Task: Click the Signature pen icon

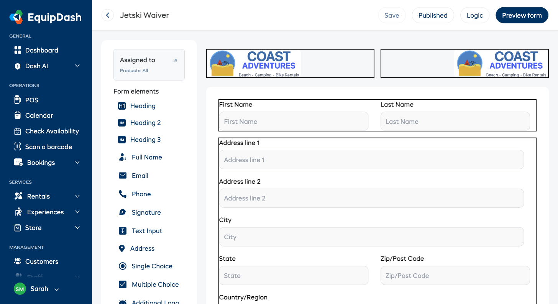Action: 123,212
